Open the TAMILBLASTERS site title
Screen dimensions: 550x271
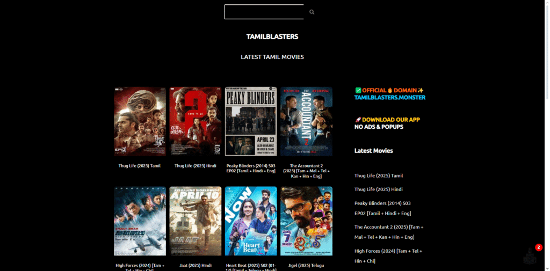(x=272, y=37)
